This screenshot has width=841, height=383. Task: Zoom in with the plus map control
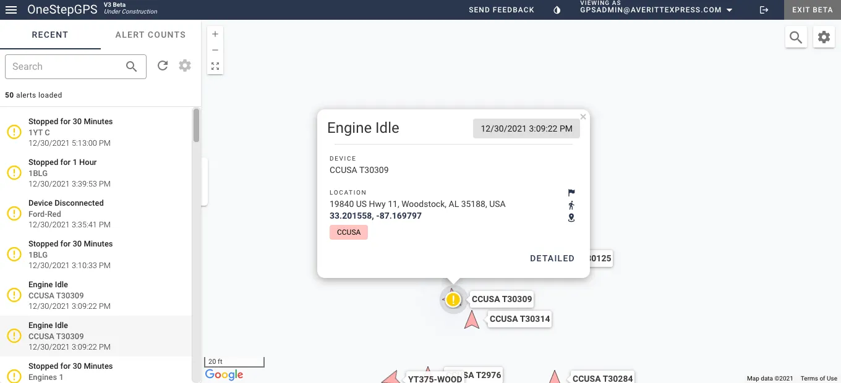click(215, 34)
